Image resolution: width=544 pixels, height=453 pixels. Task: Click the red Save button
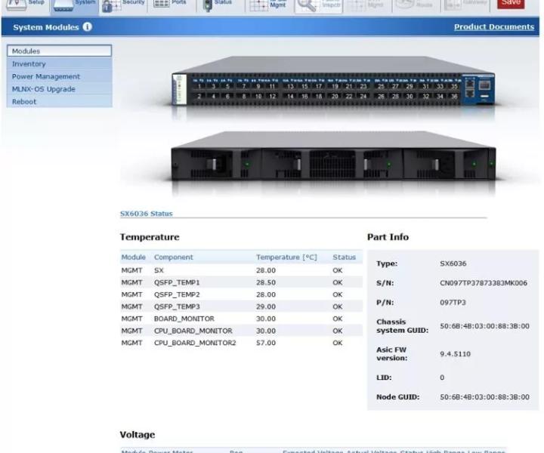click(x=511, y=4)
